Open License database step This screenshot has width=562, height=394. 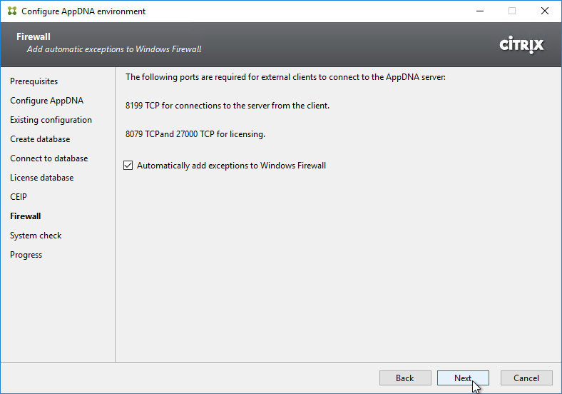pyautogui.click(x=42, y=178)
